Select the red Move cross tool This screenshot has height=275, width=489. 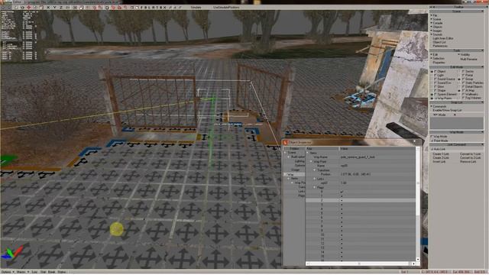(29, 7)
